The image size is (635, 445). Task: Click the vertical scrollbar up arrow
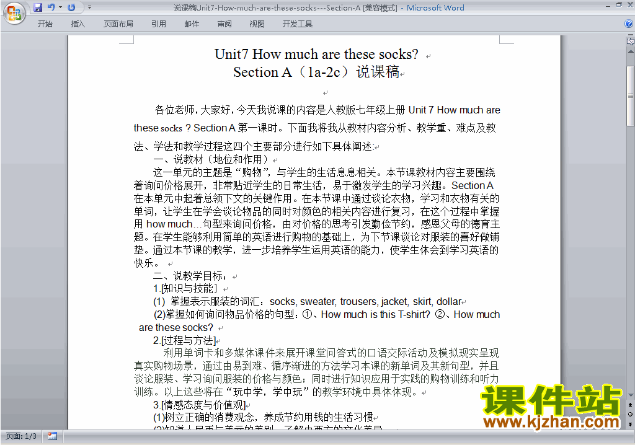pyautogui.click(x=630, y=52)
